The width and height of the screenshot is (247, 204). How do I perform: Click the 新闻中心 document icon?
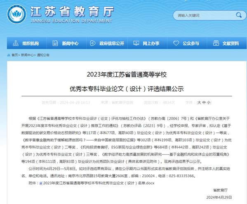tap(55, 43)
